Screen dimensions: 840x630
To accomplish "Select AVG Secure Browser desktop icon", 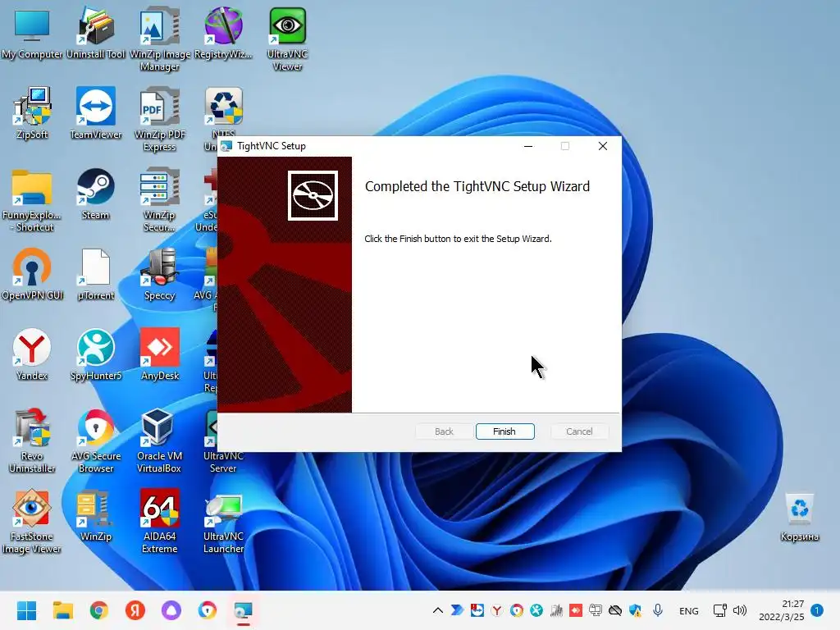I will pos(96,441).
